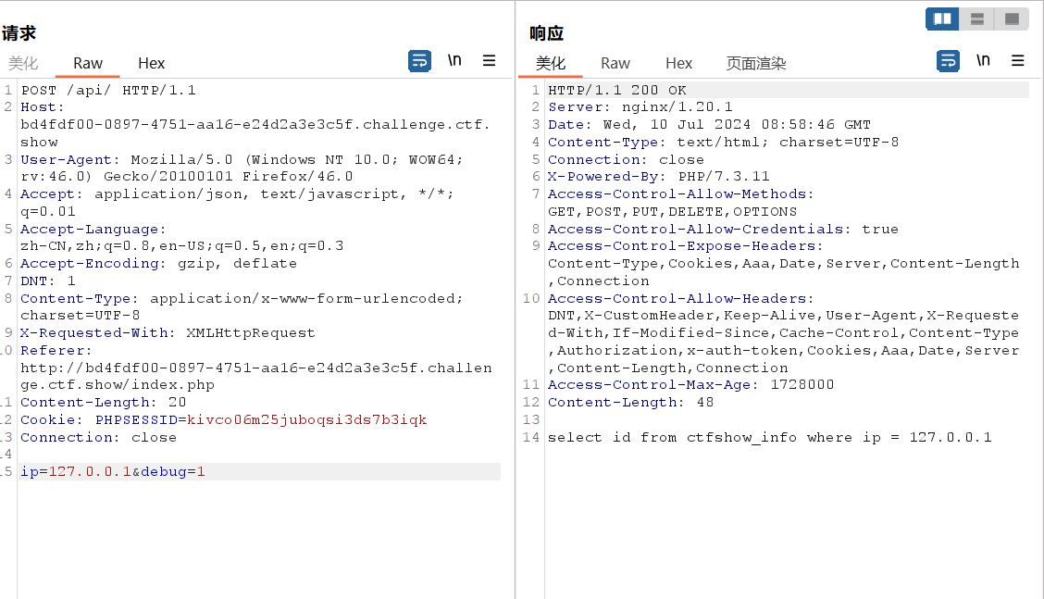The width and height of the screenshot is (1044, 599).
Task: Open the response Hex tab
Action: [678, 63]
